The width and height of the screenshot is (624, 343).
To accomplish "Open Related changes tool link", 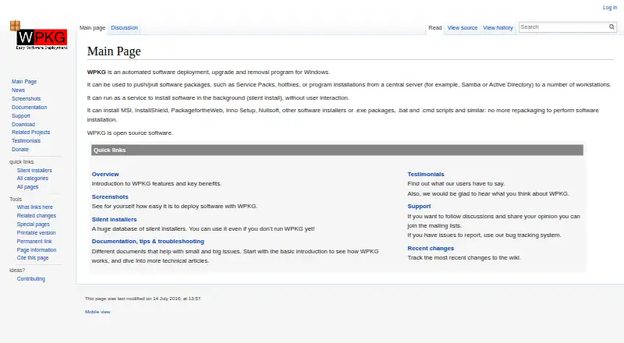I will [36, 216].
